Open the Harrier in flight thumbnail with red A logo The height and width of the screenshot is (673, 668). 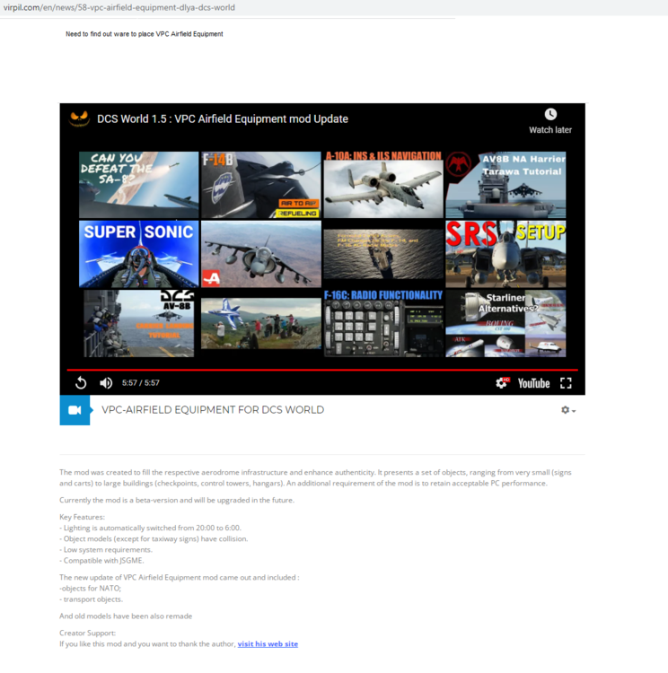point(261,254)
